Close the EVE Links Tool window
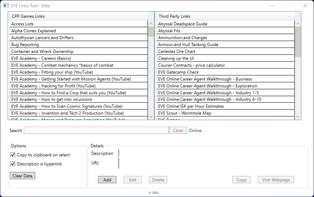 (305, 5)
